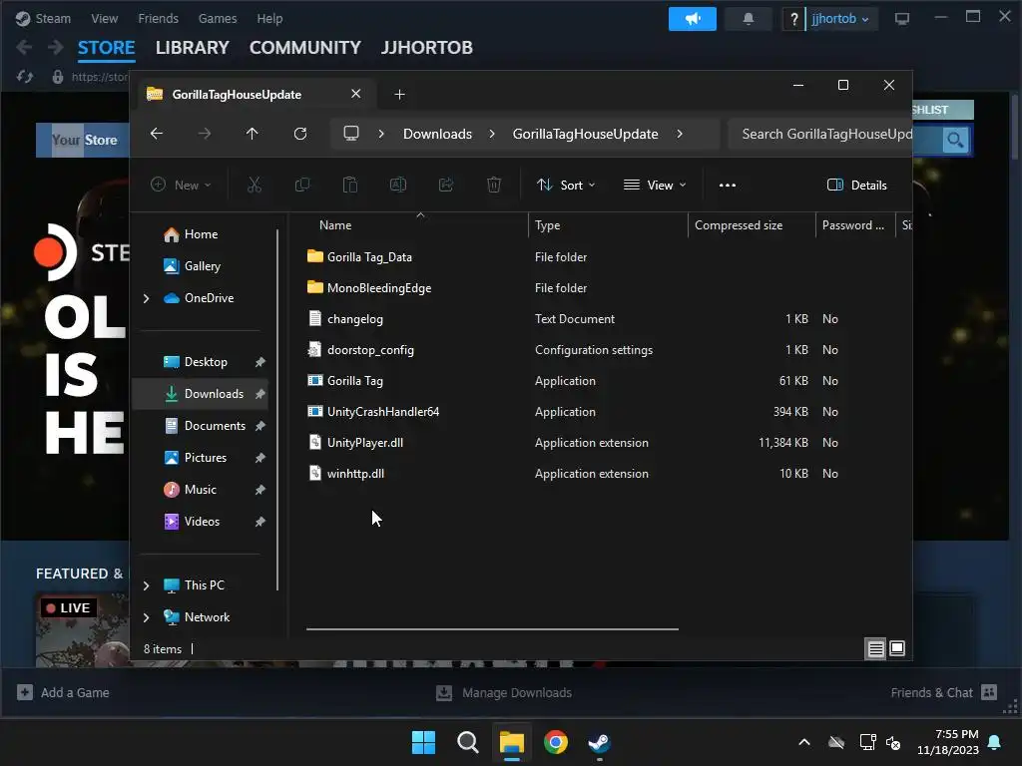Select the doorstop_config file
This screenshot has height=766, width=1022.
pyautogui.click(x=361, y=350)
